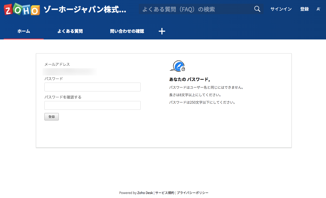Viewport: 326px width, 198px height.
Task: Click into the パスワード input field
Action: (92, 87)
